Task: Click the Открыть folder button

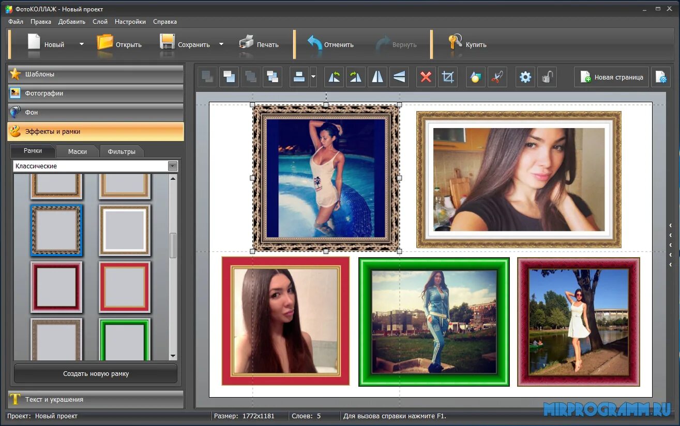Action: pyautogui.click(x=119, y=44)
